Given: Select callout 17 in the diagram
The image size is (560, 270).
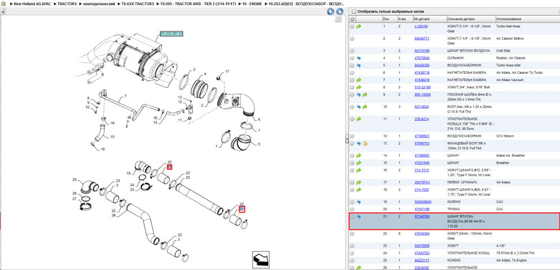Looking at the screenshot, I should tap(227, 72).
